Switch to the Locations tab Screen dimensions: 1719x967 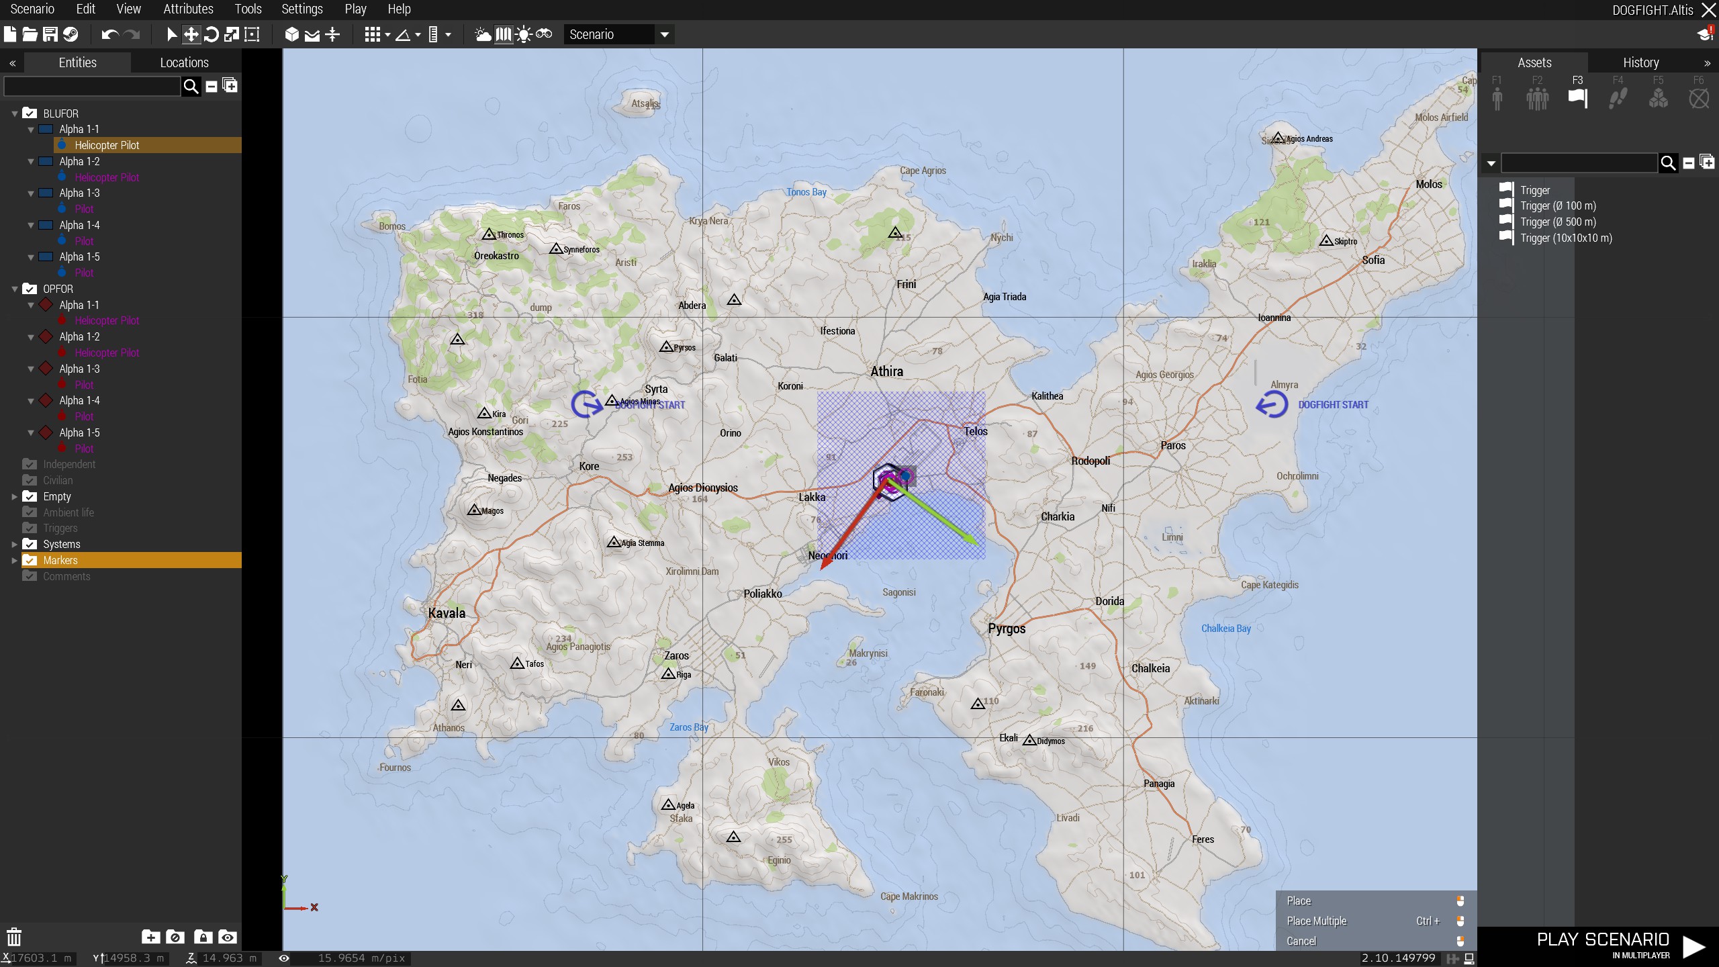tap(184, 62)
